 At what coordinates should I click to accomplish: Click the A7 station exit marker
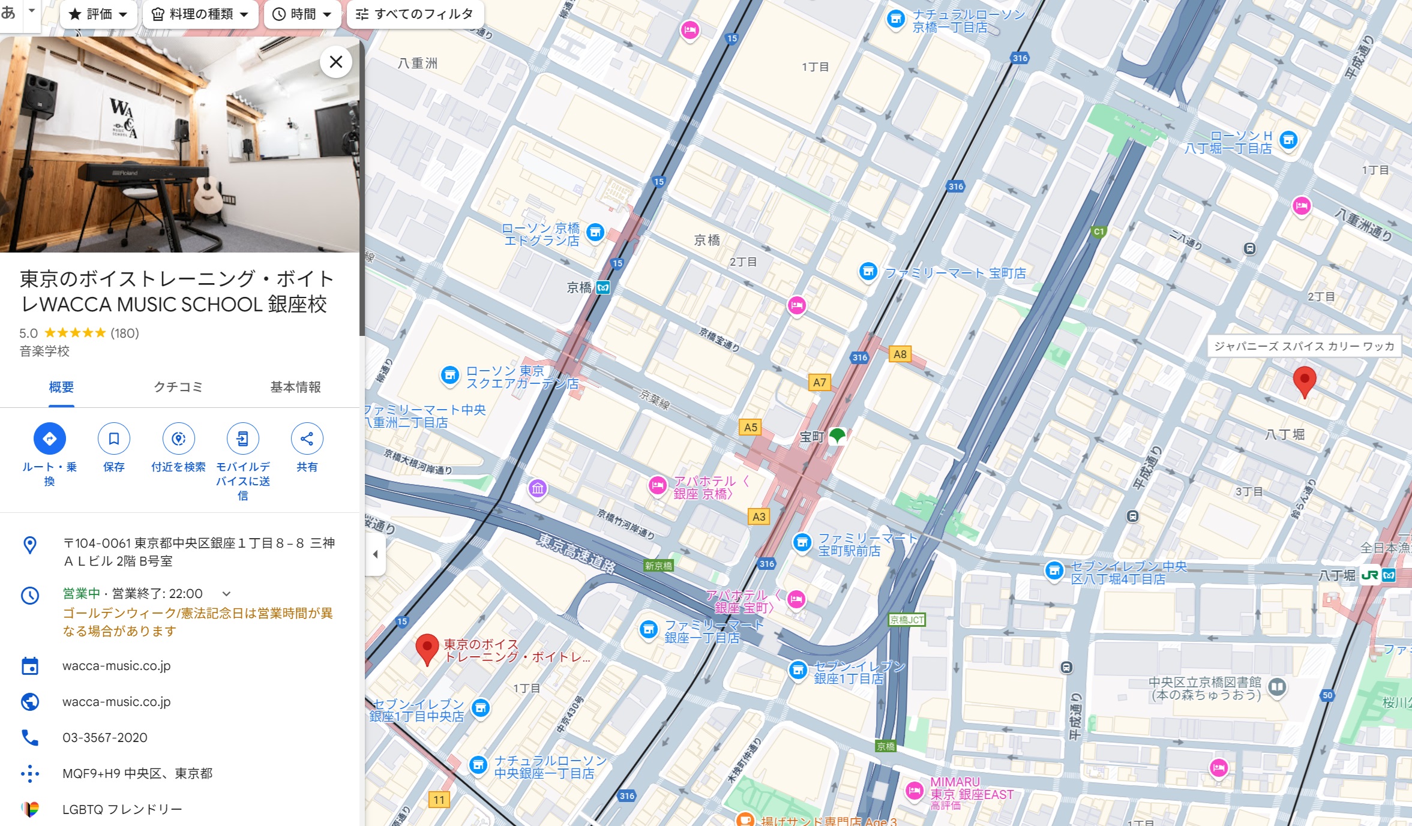(x=819, y=383)
